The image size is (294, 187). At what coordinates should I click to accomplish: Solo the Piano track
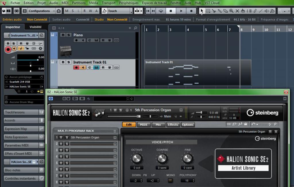(69, 35)
